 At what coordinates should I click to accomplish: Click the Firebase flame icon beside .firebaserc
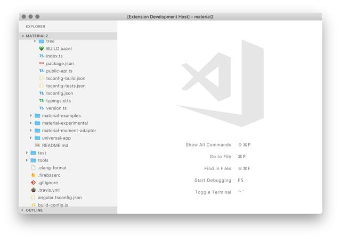(33, 175)
